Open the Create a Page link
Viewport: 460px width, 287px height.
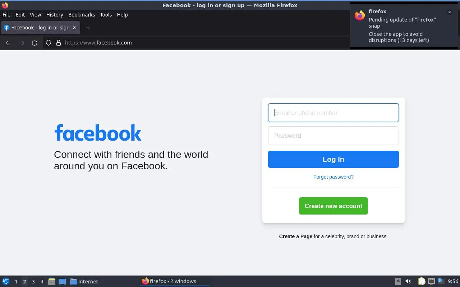click(296, 236)
